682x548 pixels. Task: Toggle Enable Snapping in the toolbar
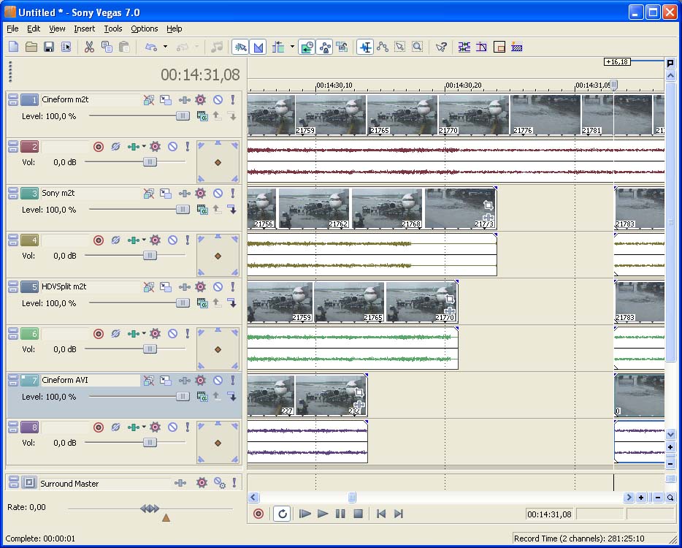click(240, 47)
